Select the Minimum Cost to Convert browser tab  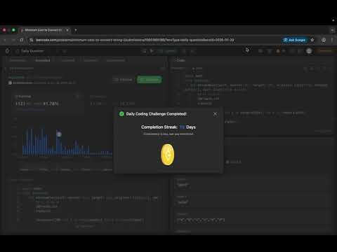coord(44,30)
